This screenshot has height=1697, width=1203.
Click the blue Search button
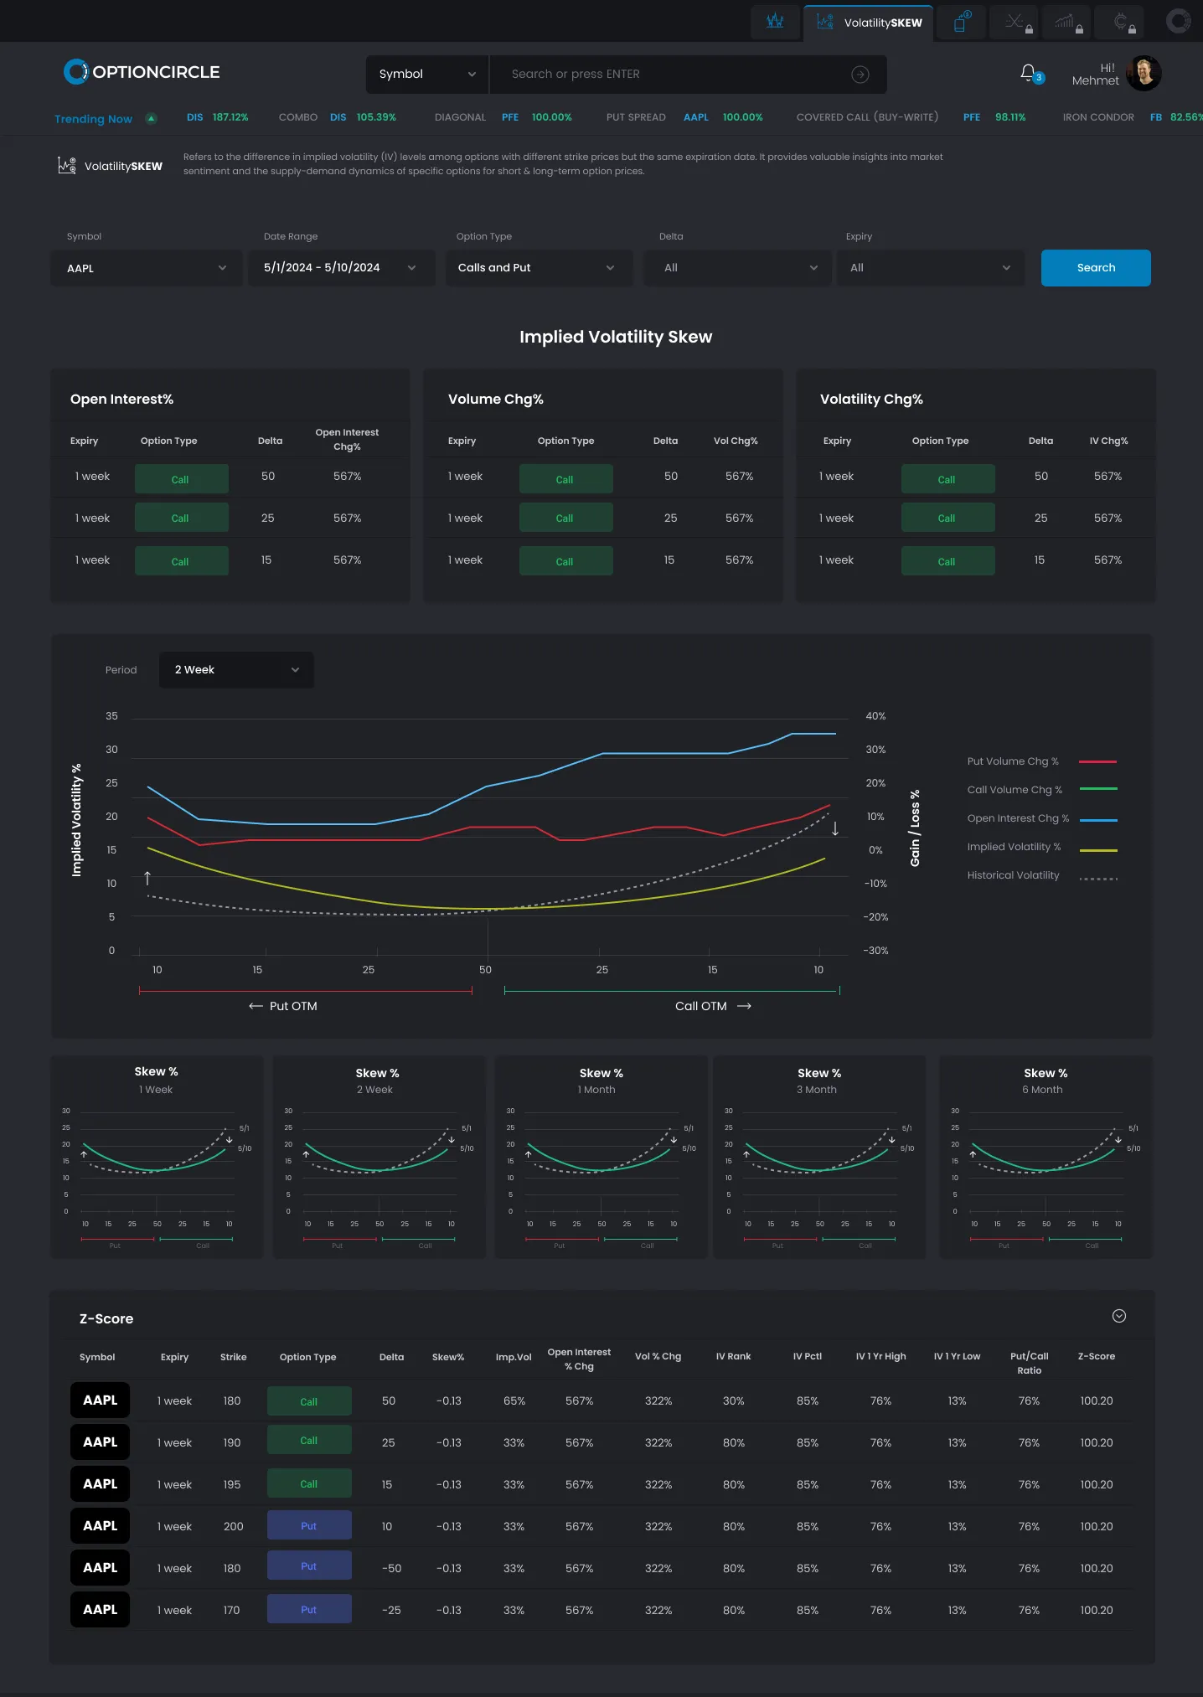tap(1096, 268)
